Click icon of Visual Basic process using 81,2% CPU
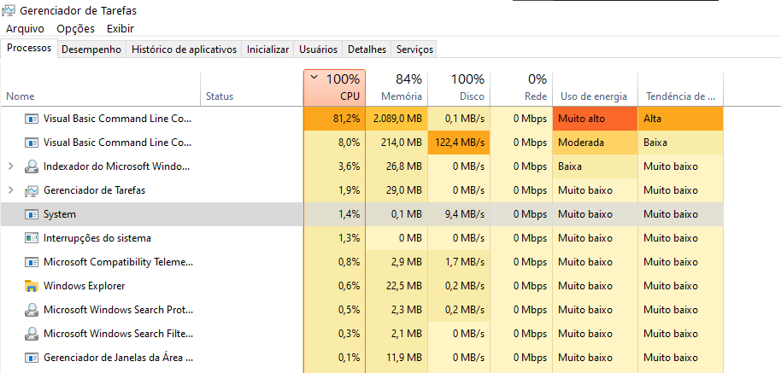This screenshot has height=373, width=781. pyautogui.click(x=32, y=119)
